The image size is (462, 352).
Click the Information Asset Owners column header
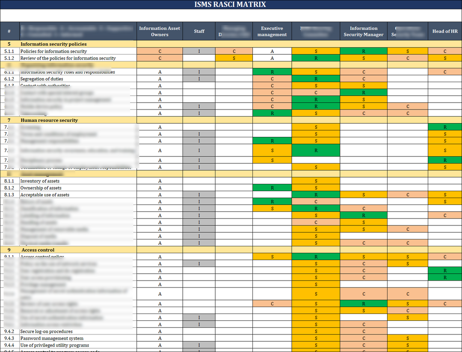(x=159, y=31)
